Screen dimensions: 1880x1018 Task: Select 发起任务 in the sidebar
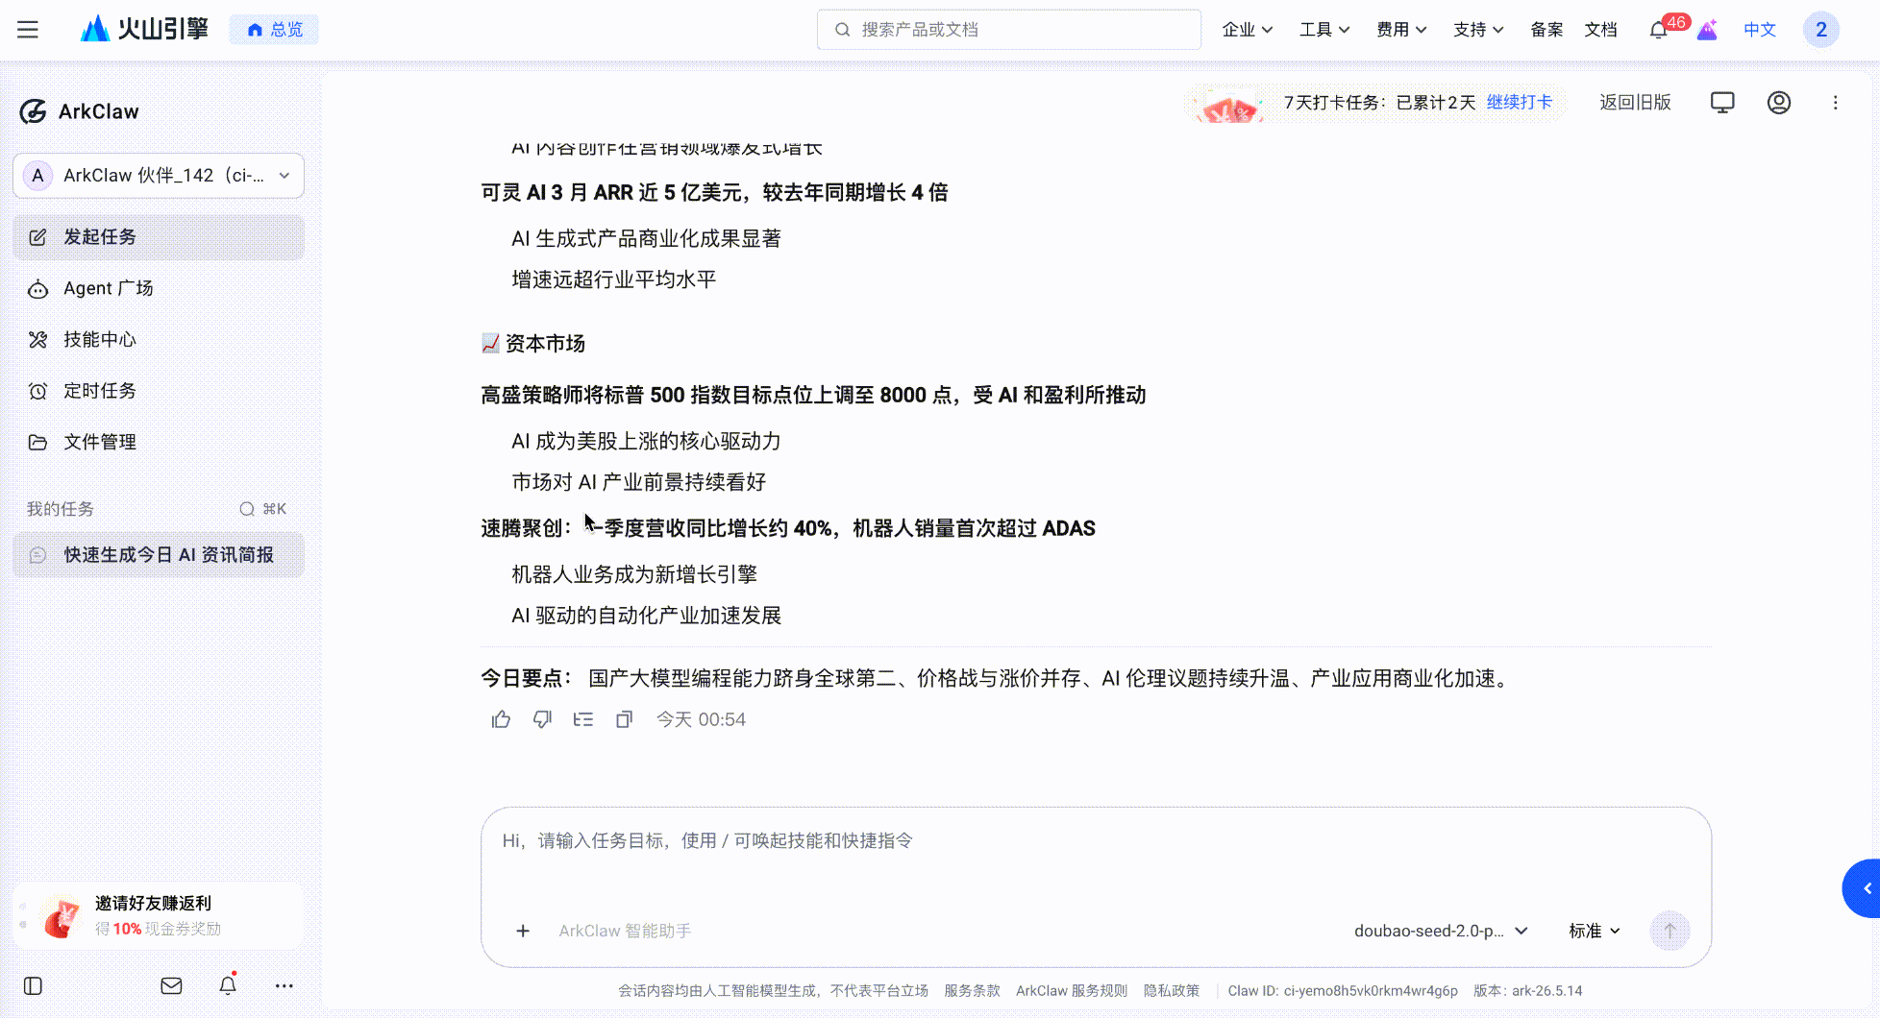[159, 237]
